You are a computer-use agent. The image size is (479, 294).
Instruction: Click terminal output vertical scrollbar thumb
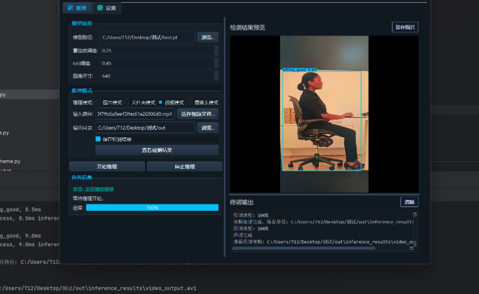coord(414,243)
